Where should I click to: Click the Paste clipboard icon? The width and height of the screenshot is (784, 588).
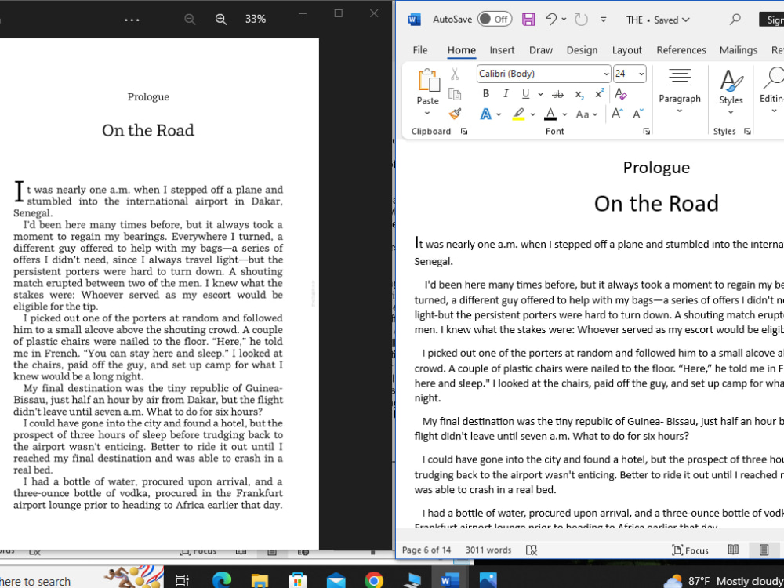coord(428,80)
